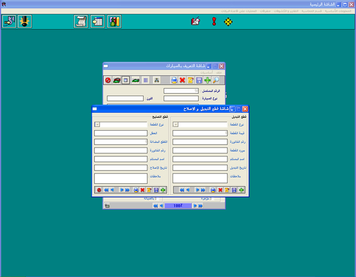The width and height of the screenshot is (356, 277).
Task: Click the red exclamation mark icon in main toolbar
Action: click(x=214, y=21)
